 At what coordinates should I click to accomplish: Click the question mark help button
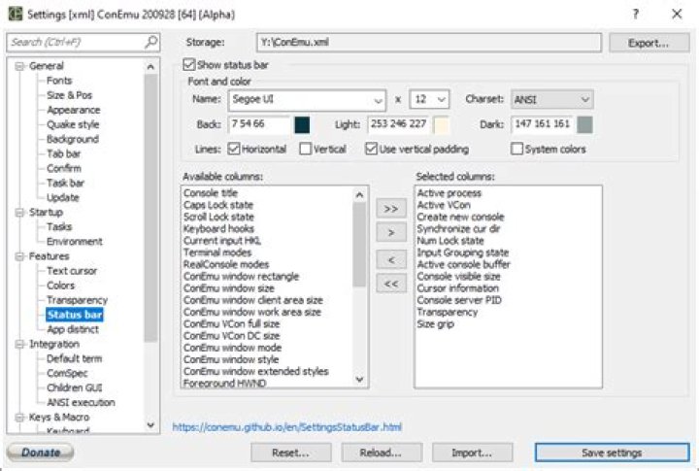(x=636, y=15)
